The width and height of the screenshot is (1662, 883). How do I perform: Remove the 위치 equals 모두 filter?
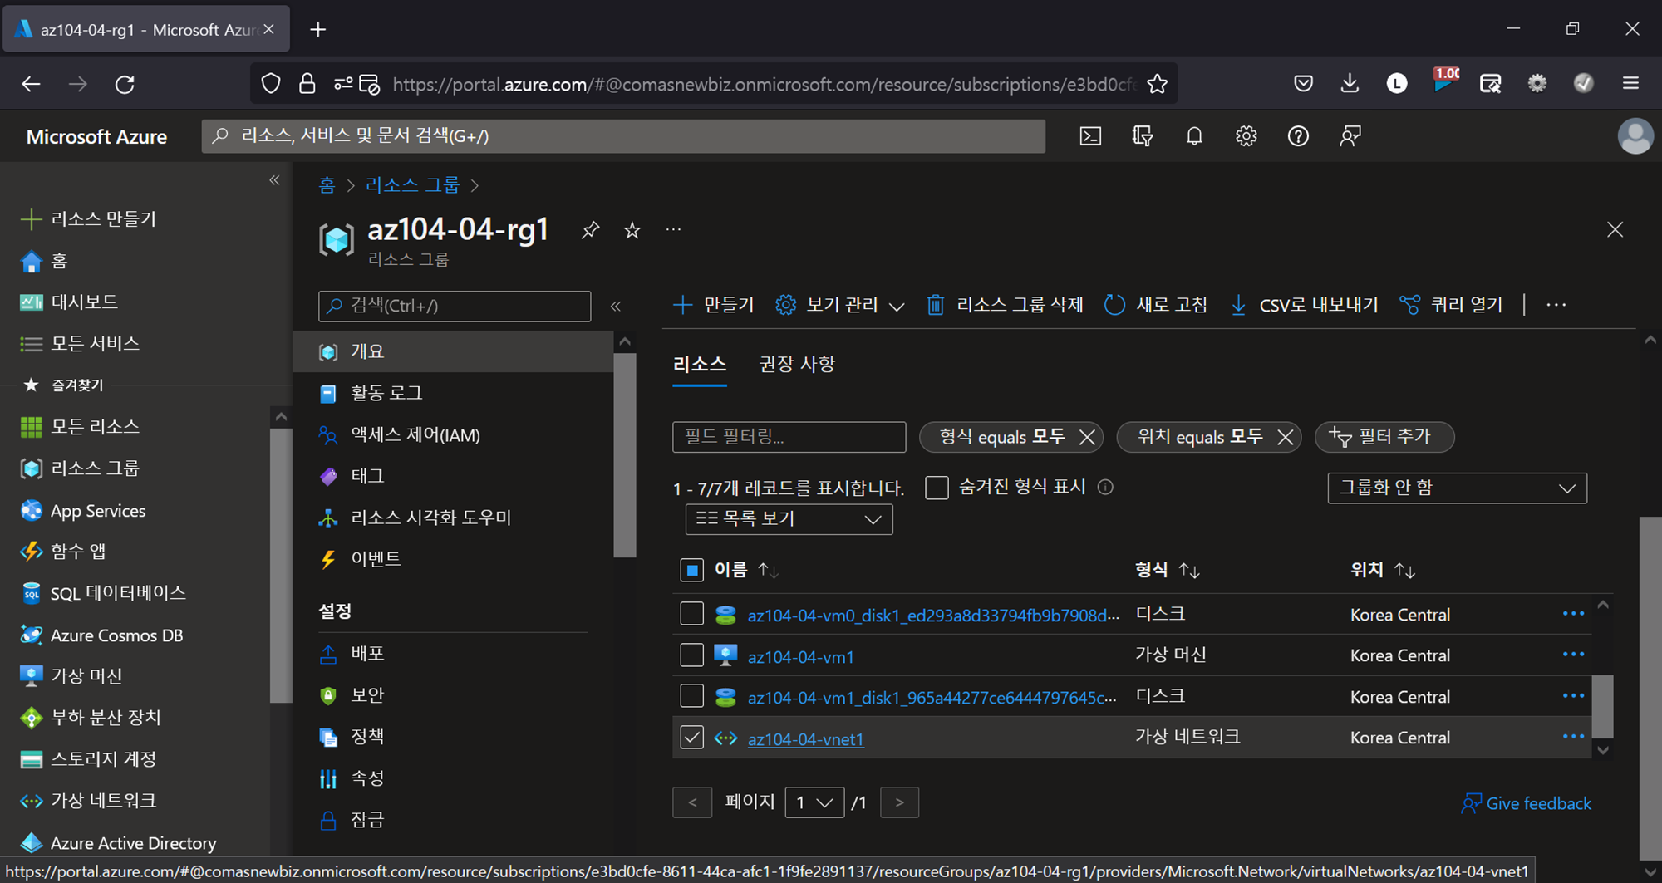[x=1285, y=437]
